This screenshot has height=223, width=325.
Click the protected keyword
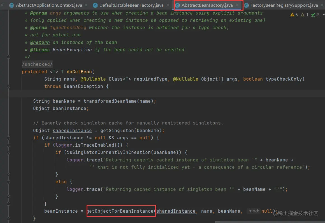[x=34, y=72]
